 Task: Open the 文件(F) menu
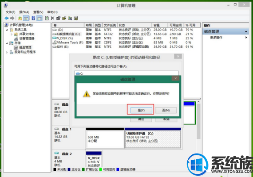[x=10, y=12]
